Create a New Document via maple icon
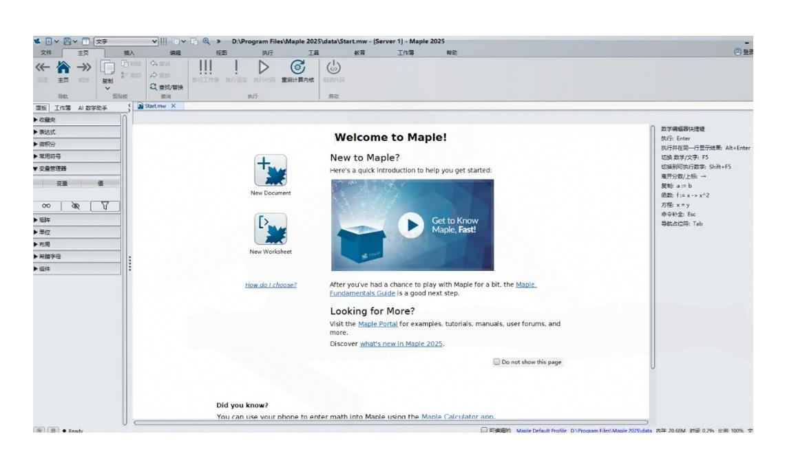The height and width of the screenshot is (469, 787). [x=271, y=171]
